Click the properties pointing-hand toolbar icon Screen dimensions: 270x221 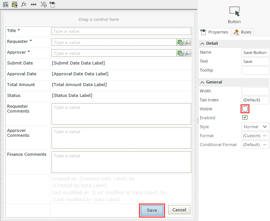click(53, 4)
